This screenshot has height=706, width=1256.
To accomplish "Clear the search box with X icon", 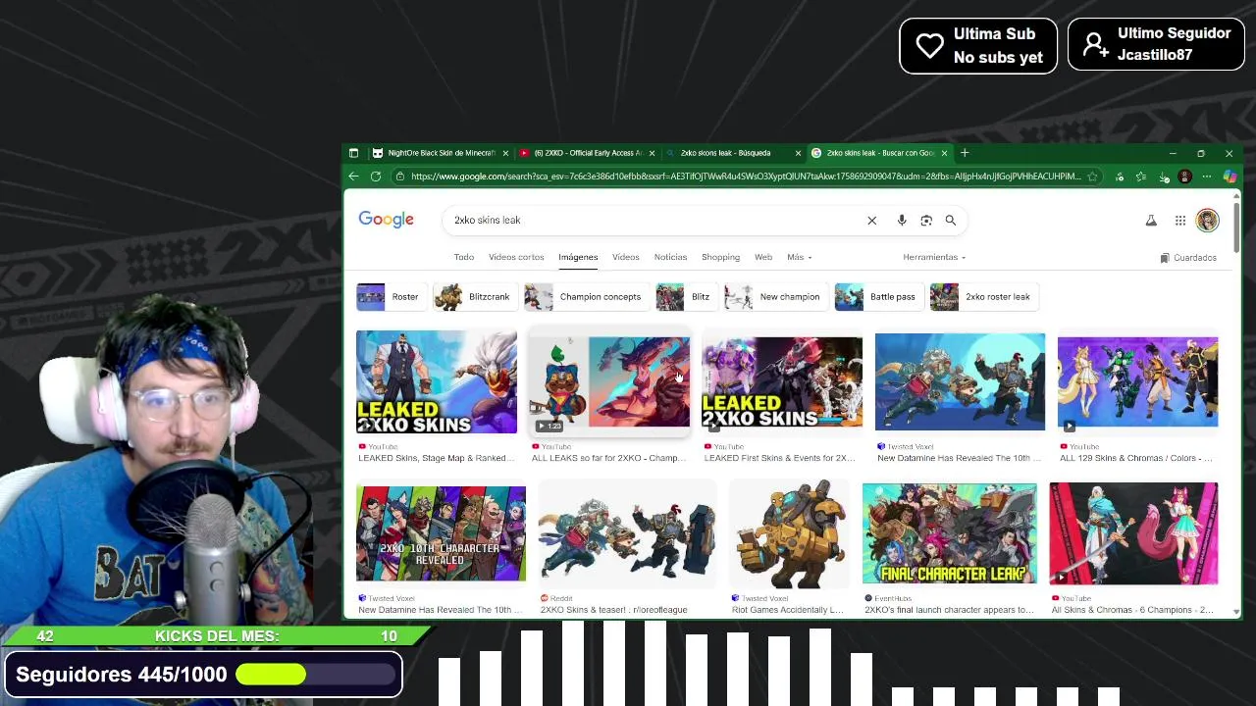I will (871, 221).
